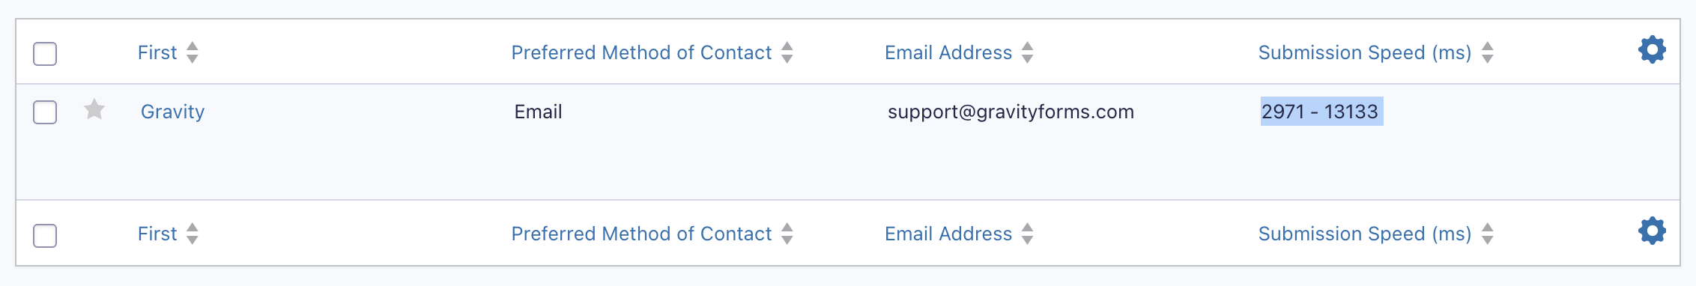The image size is (1696, 286).
Task: Click sort arrows beside footer Email Address
Action: tap(1028, 234)
